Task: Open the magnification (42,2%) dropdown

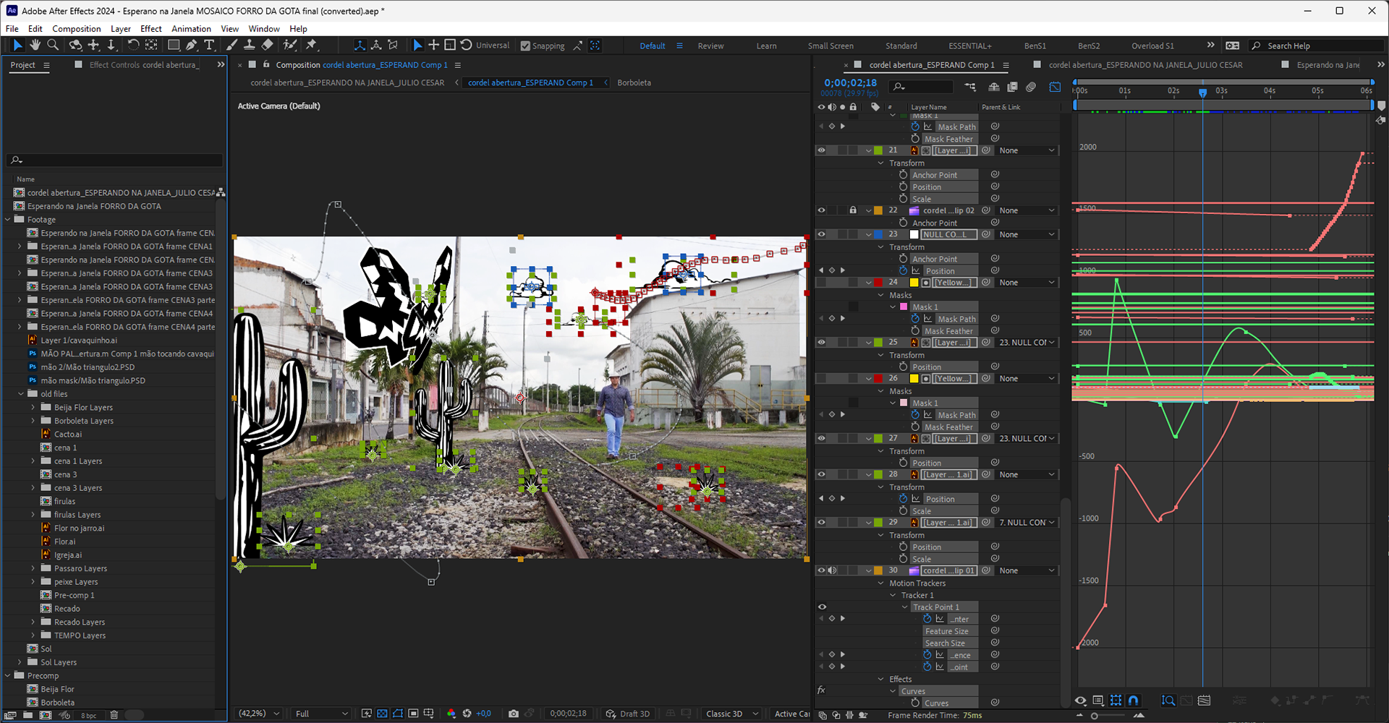Action: 259,714
